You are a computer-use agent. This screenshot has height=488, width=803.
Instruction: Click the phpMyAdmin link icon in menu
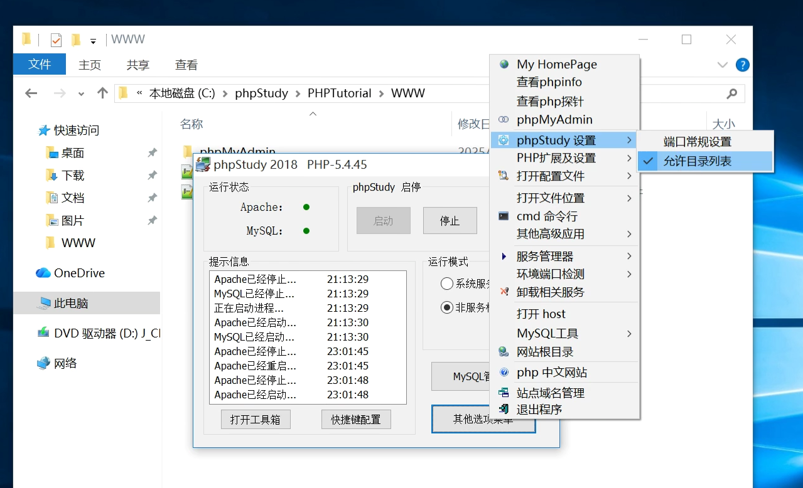click(504, 120)
